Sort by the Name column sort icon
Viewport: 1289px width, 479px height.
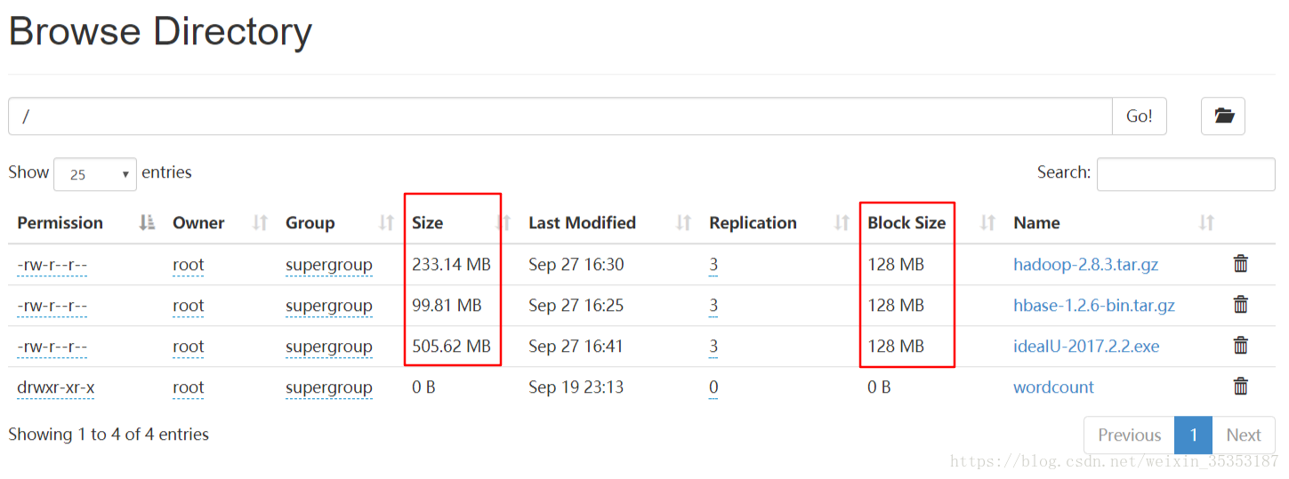1207,223
